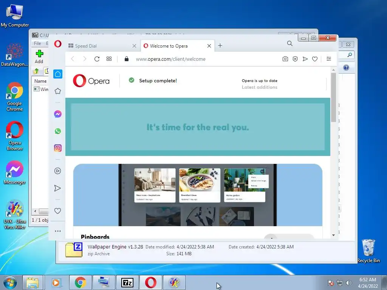Open UVK Ultra Virus Killer shortcut

click(15, 214)
